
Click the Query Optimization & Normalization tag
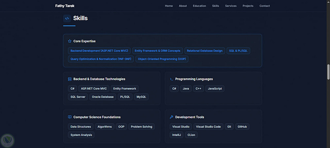(101, 59)
